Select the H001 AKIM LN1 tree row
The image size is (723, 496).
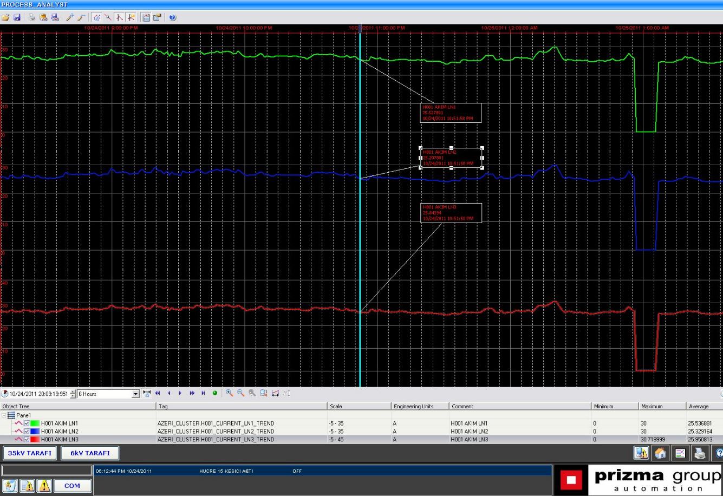click(60, 423)
